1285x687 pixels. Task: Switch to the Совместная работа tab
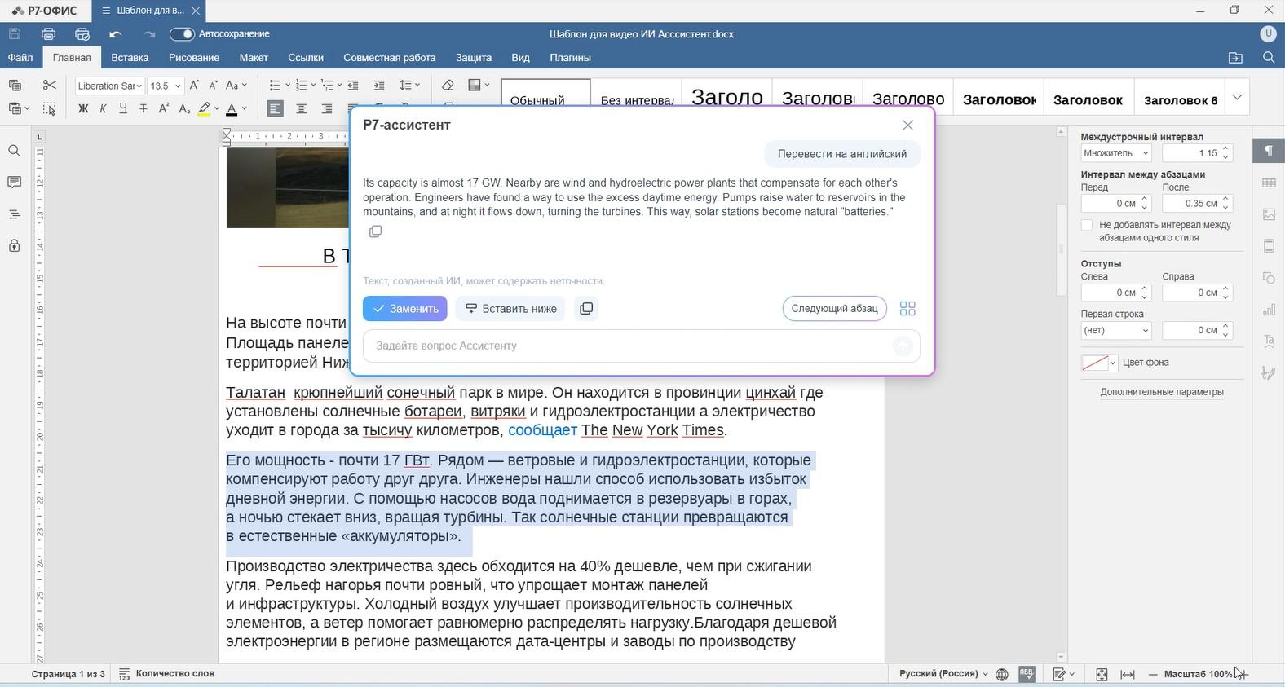pos(390,58)
